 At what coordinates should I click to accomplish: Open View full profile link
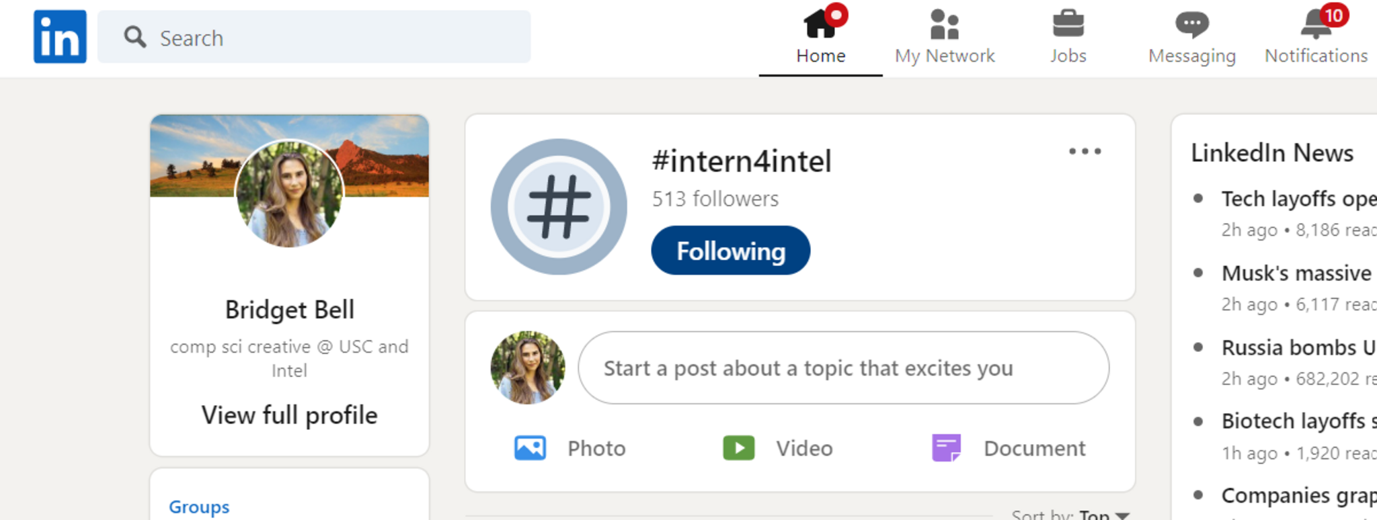point(289,415)
